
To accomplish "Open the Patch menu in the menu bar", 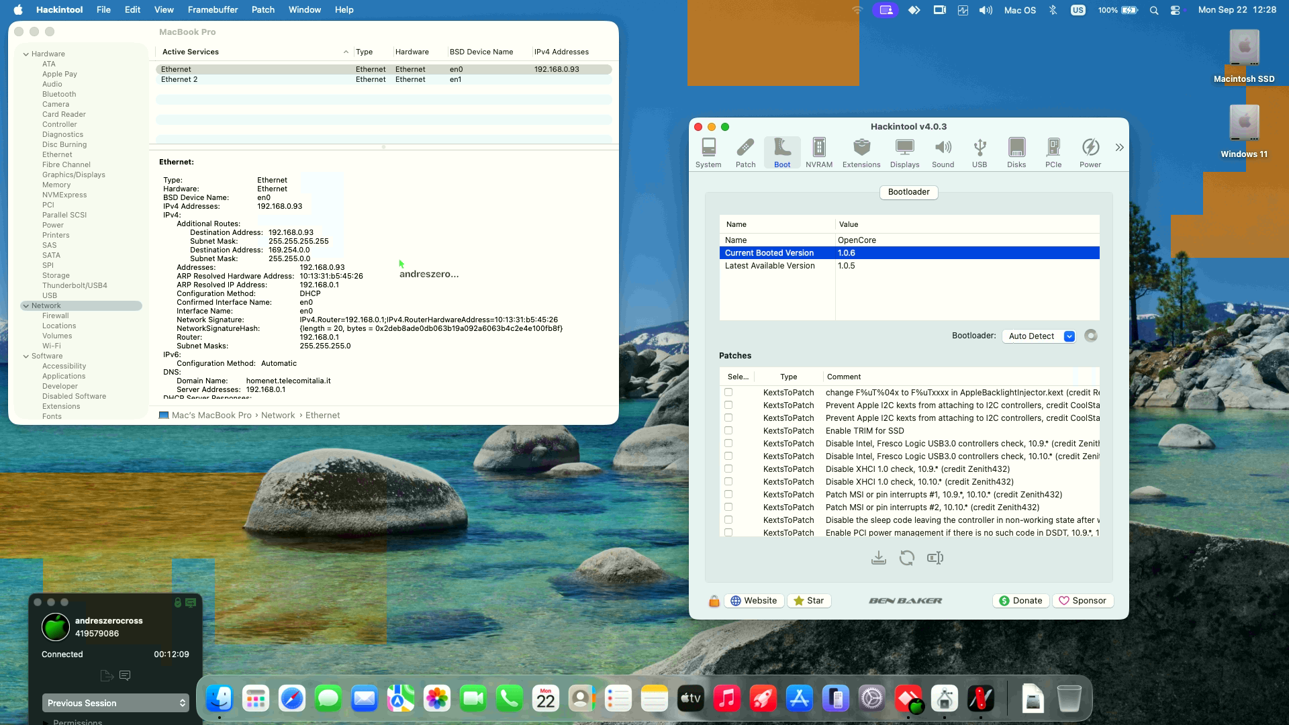I will (x=263, y=10).
